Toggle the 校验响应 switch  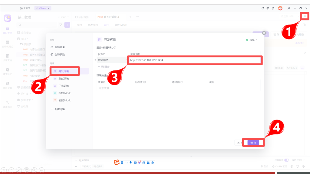(286, 160)
